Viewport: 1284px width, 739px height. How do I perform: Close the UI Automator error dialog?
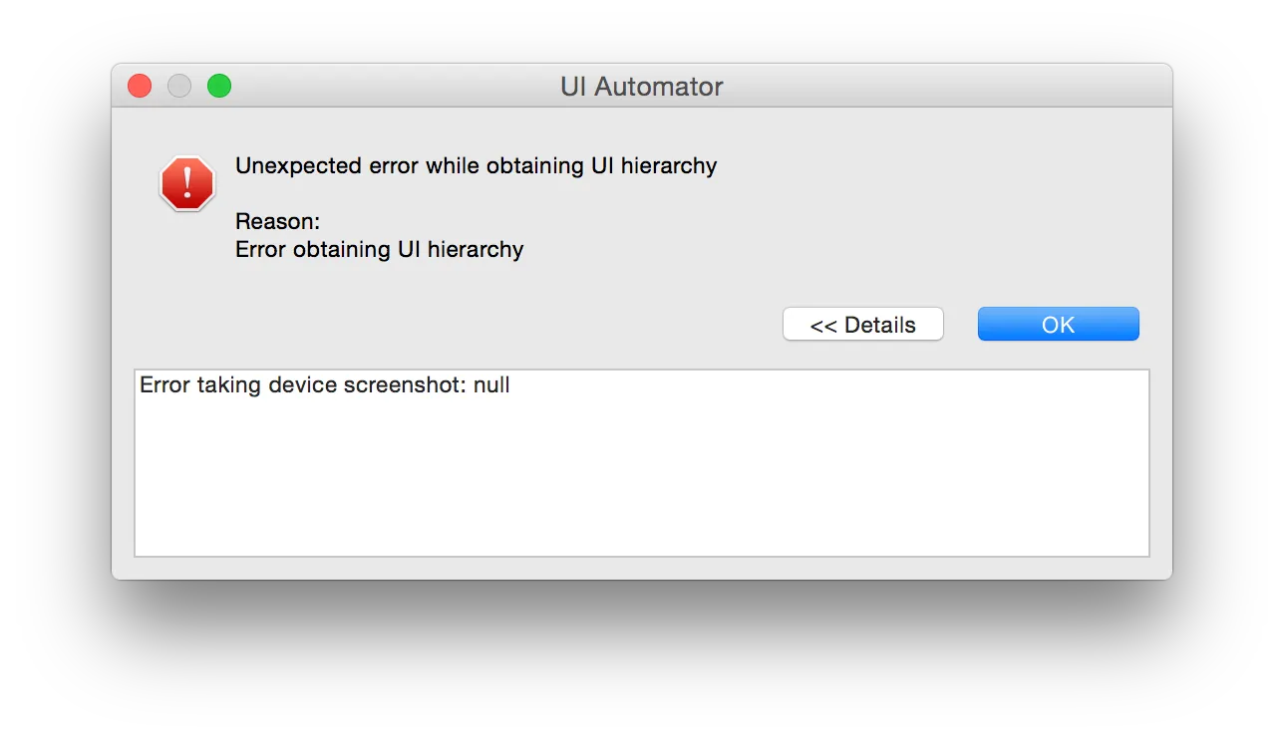140,87
